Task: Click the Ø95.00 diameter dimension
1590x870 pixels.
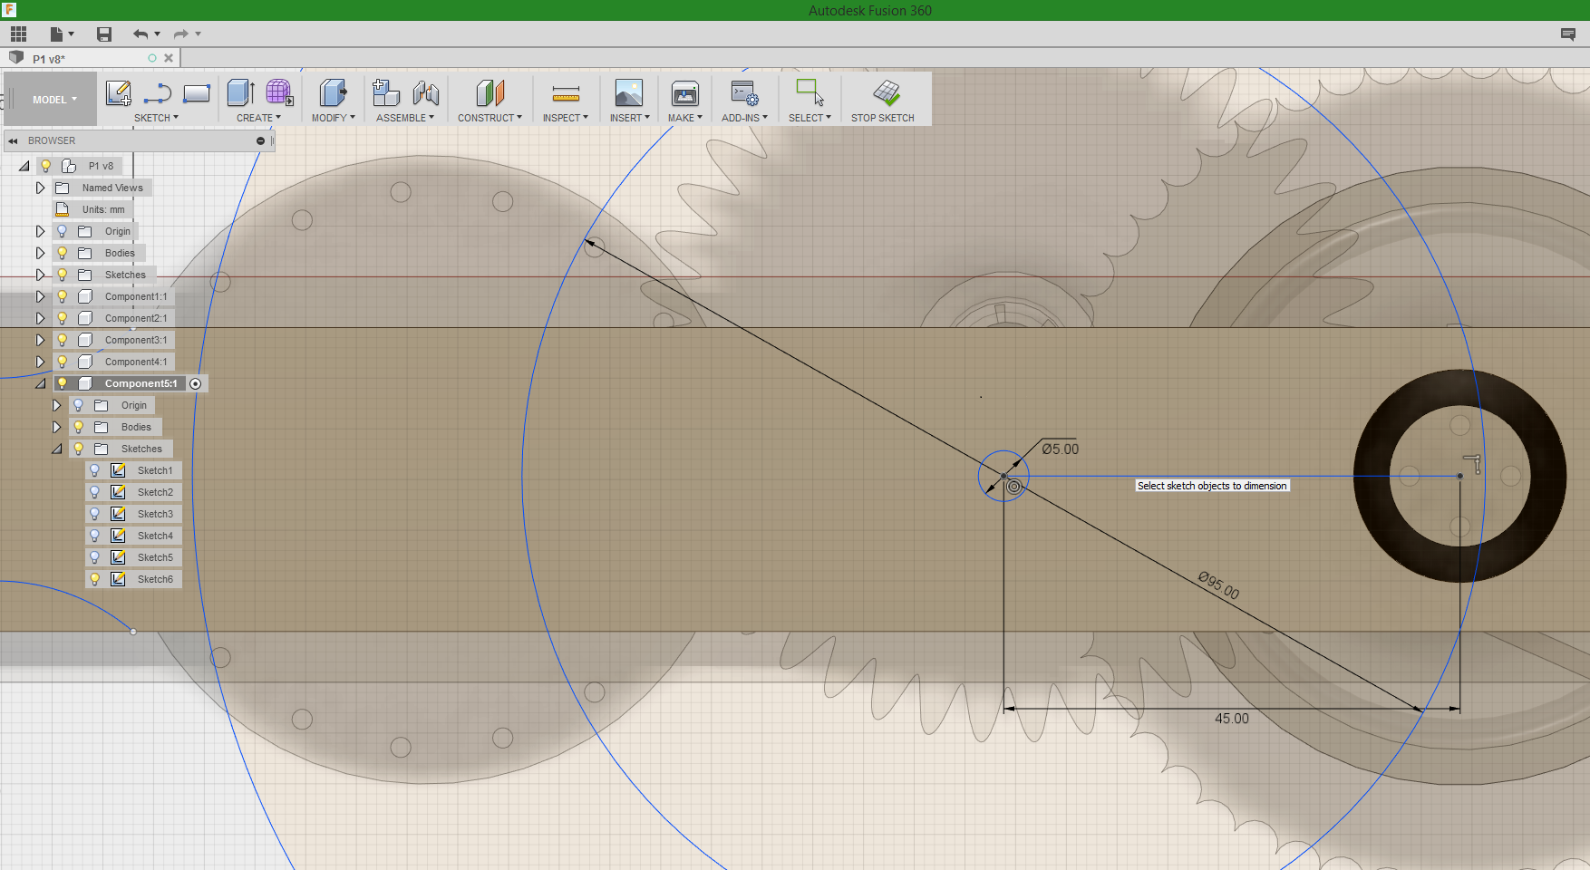Action: 1218,585
